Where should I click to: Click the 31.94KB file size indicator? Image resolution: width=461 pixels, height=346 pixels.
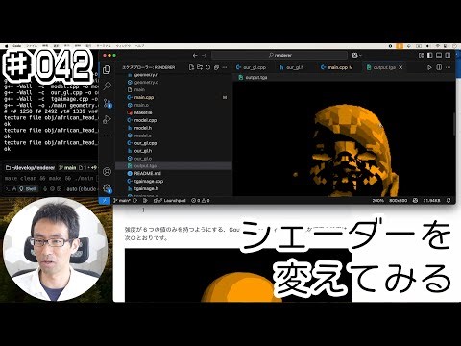[431, 201]
